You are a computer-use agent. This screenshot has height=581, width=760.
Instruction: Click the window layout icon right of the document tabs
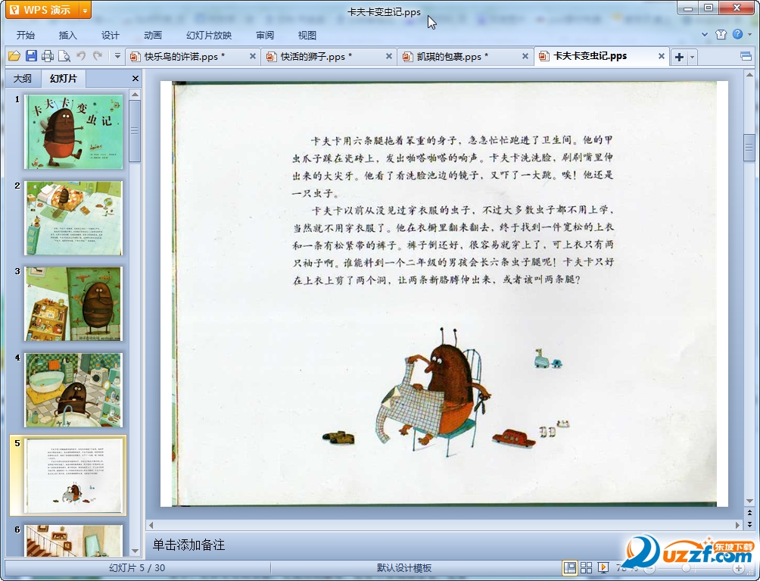746,57
